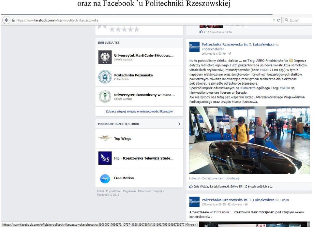313x227 pixels.
Task: Open Julia Wojda profile link
Action: (x=201, y=187)
